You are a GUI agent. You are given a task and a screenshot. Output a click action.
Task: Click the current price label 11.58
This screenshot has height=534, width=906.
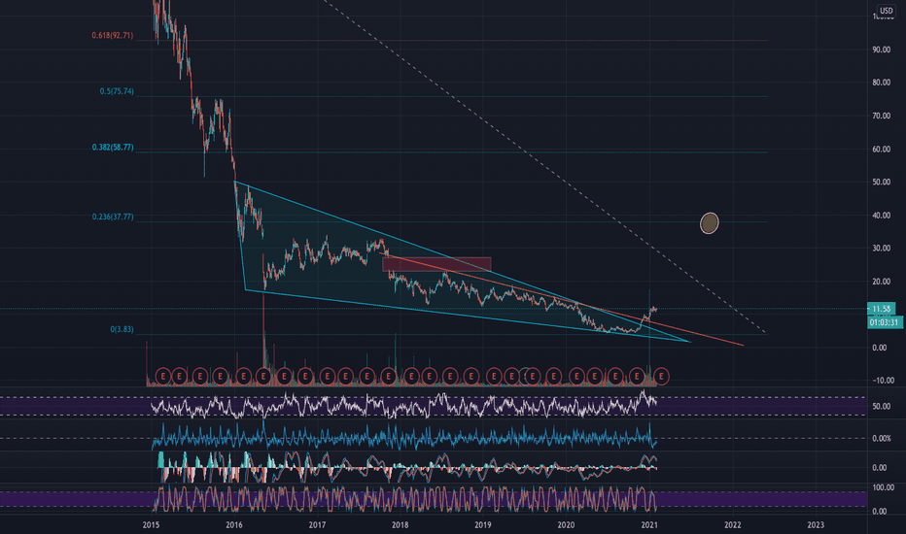click(x=881, y=309)
